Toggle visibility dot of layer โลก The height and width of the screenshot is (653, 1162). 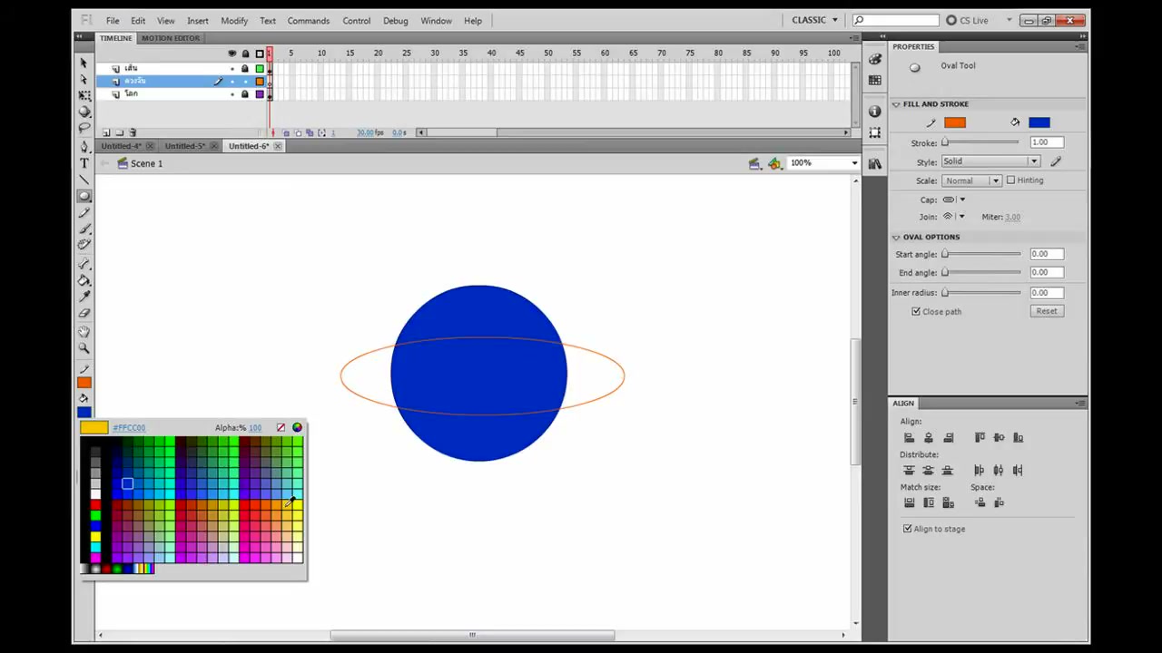pos(231,94)
